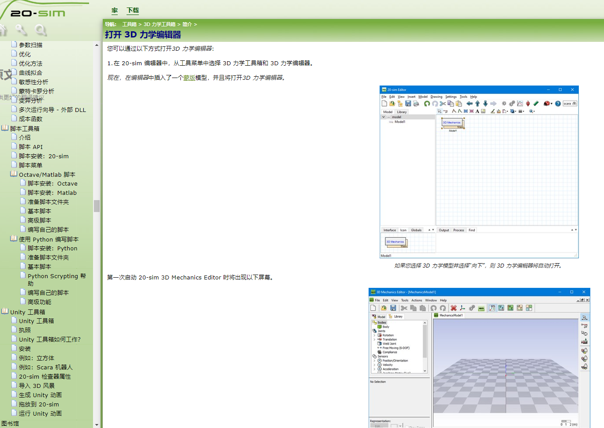
Task: Go to the 家 home tab
Action: tap(115, 10)
